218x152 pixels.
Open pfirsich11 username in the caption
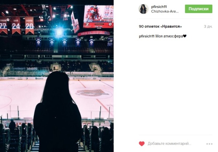tap(147, 36)
